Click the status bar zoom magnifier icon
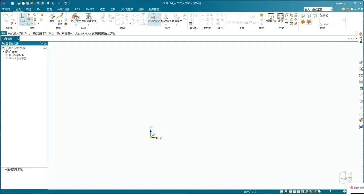This screenshot has width=364, height=194. click(286, 192)
